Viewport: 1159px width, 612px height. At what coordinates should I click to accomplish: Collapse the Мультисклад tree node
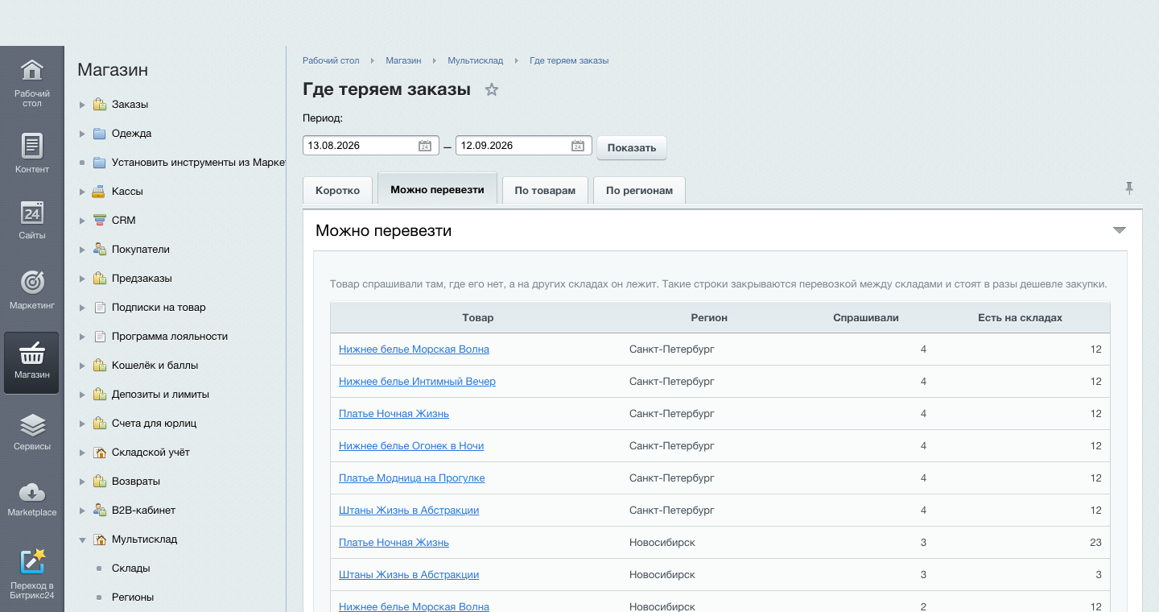tap(82, 540)
